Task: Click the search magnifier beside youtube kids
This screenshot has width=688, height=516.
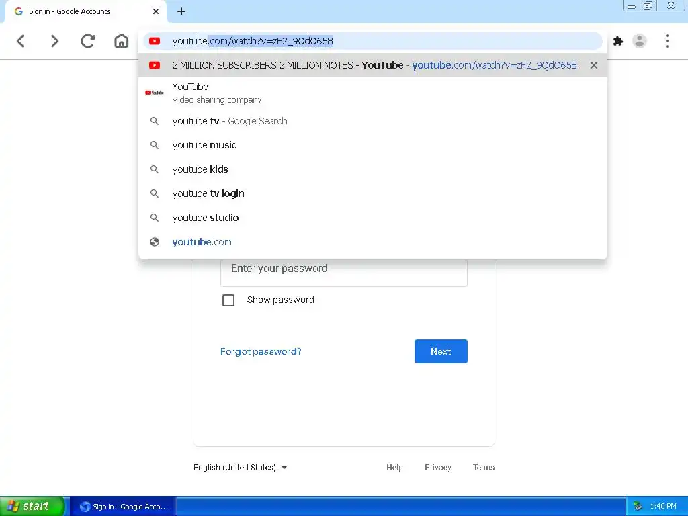Action: 155,169
